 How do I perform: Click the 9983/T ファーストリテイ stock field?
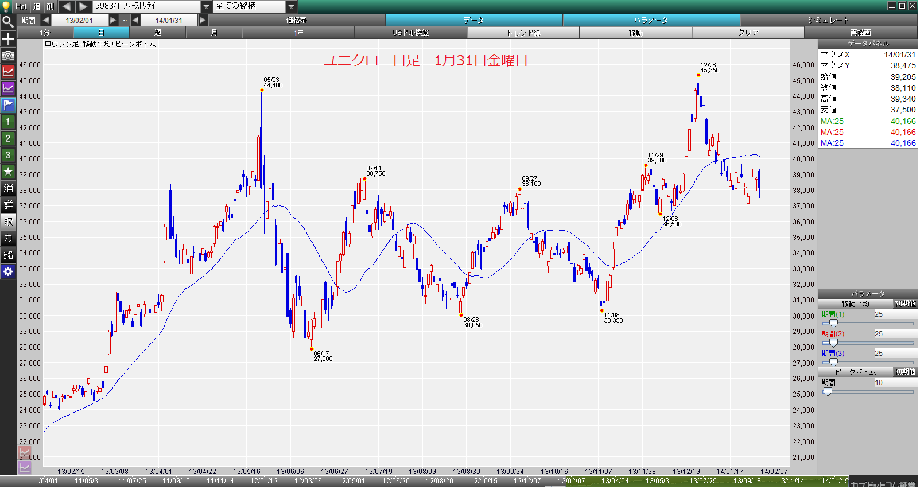click(146, 6)
